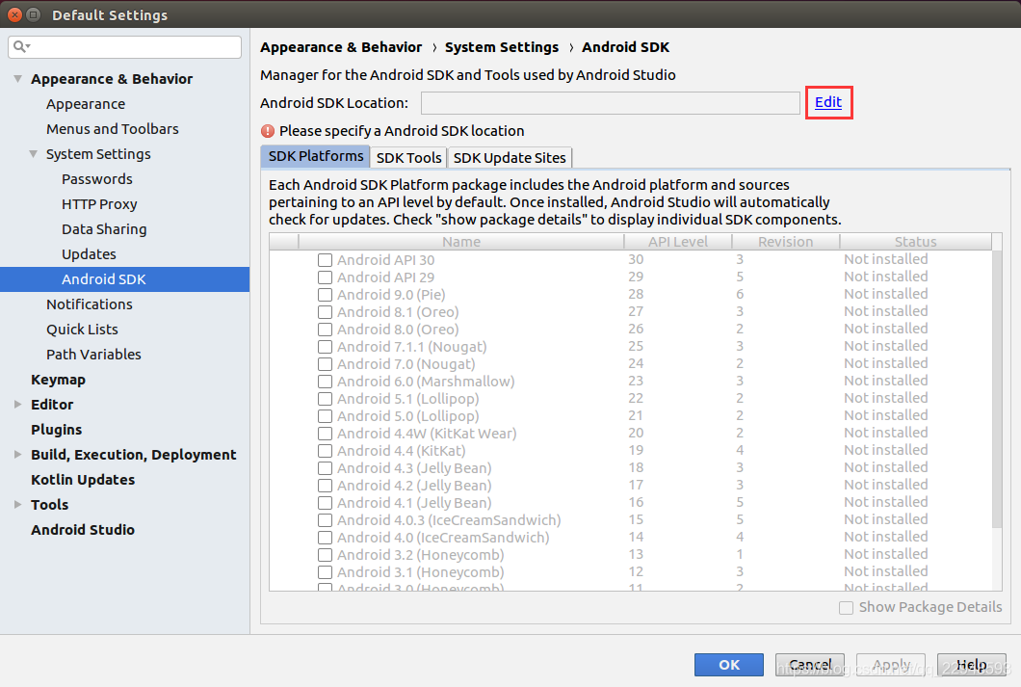
Task: Check the Android API 30 checkbox
Action: coord(325,260)
